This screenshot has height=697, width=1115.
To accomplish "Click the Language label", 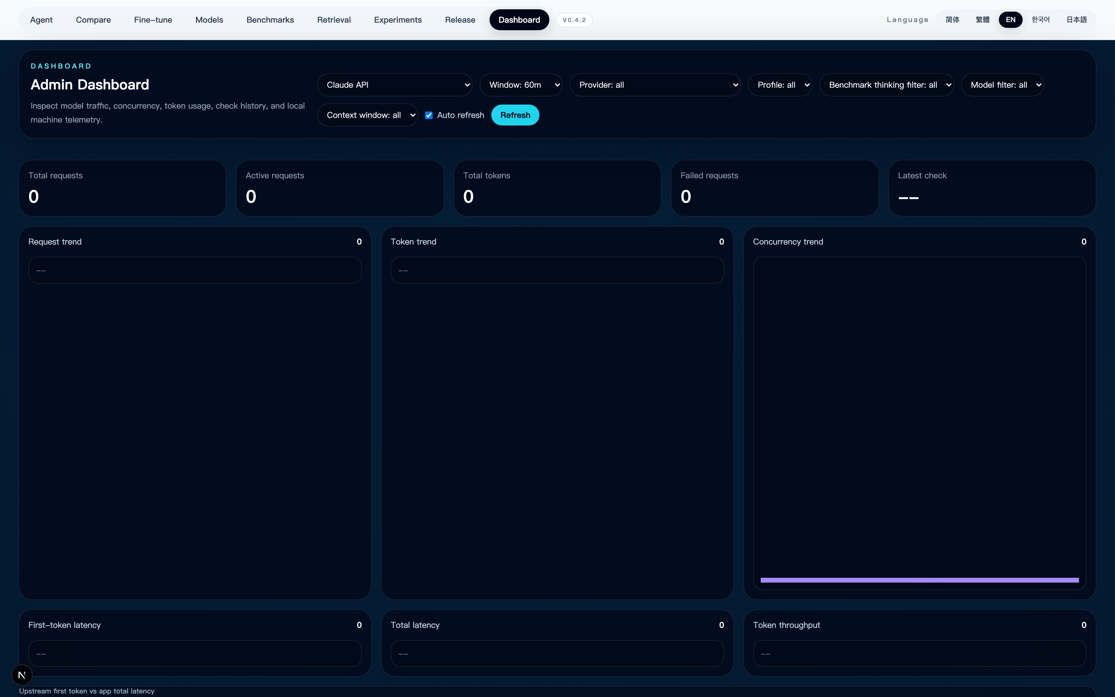I will pyautogui.click(x=907, y=20).
